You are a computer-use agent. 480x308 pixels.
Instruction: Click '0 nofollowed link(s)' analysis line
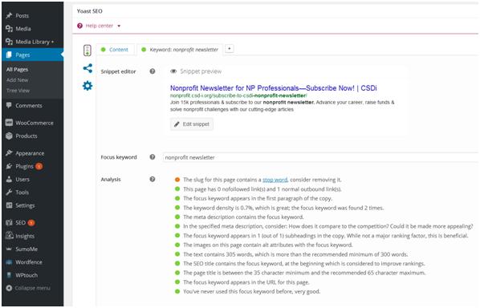click(x=262, y=189)
